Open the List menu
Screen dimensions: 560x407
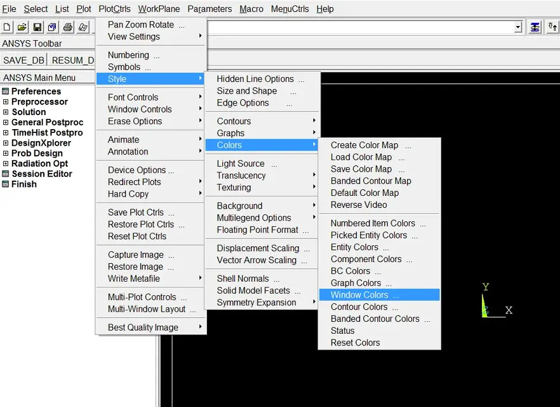click(62, 9)
